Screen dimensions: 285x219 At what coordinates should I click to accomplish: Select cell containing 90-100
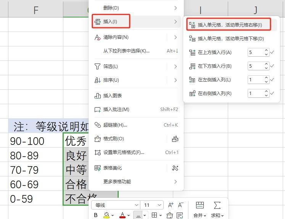click(x=36, y=140)
